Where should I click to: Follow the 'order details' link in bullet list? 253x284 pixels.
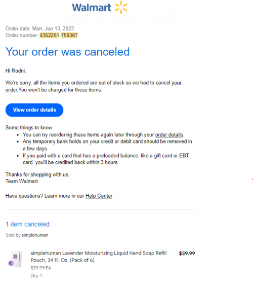point(169,135)
